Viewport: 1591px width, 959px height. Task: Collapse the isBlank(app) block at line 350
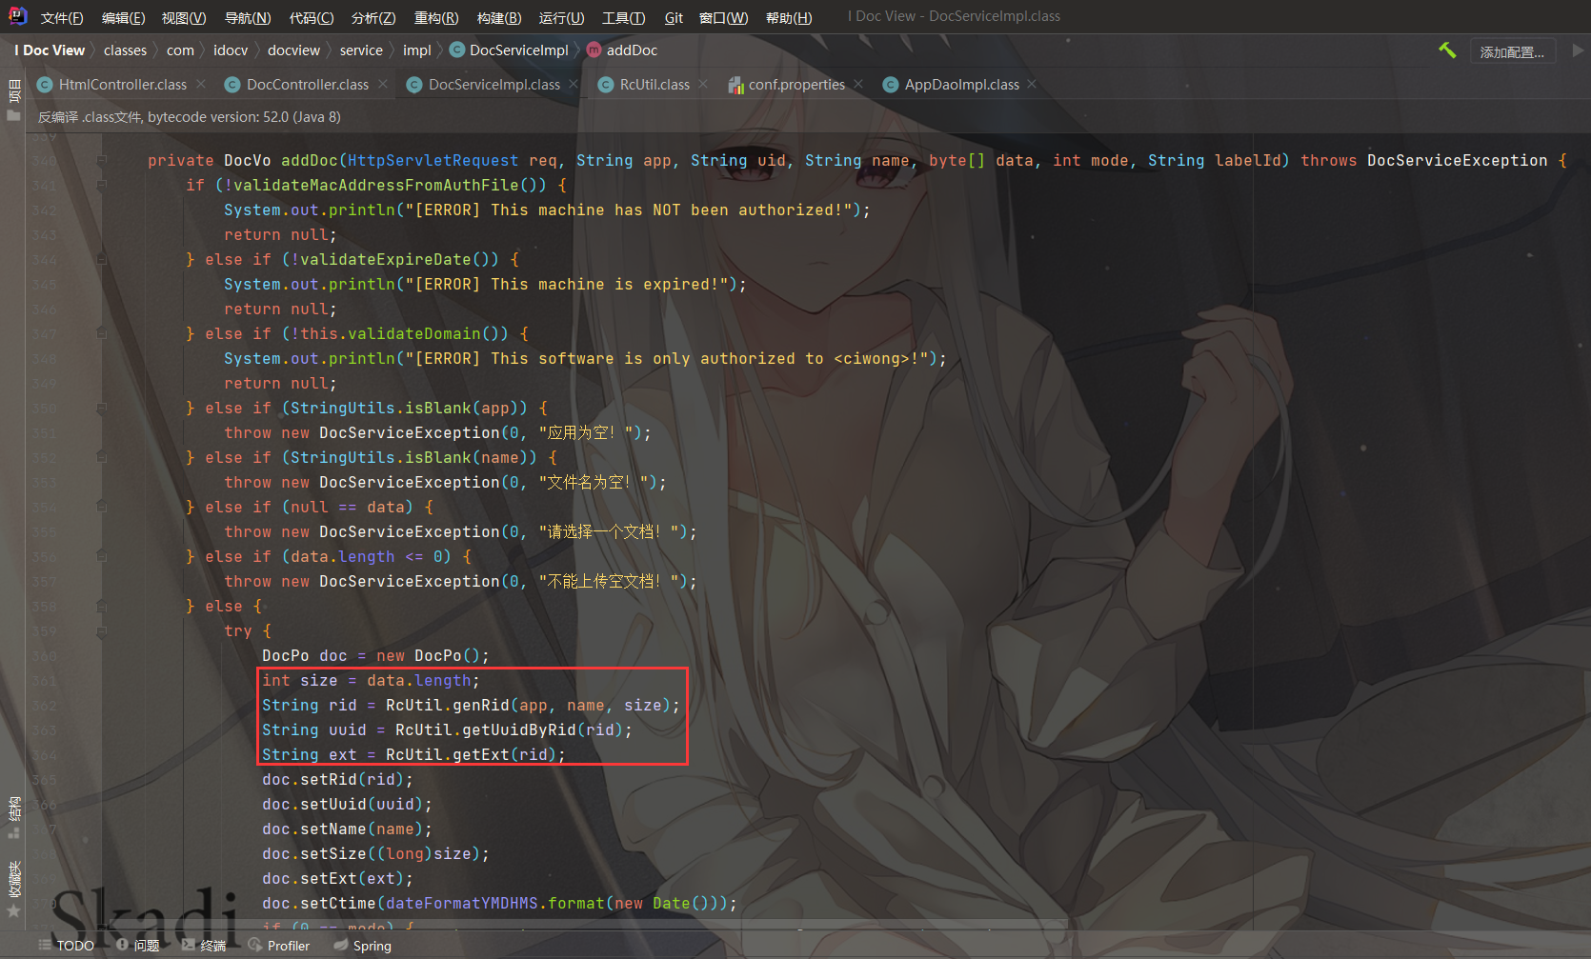click(102, 408)
